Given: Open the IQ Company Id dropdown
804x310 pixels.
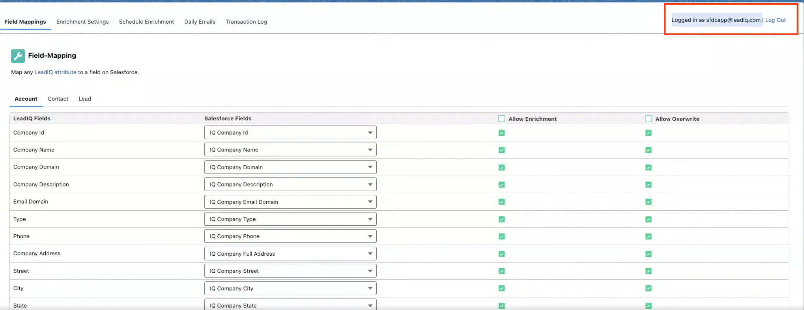Looking at the screenshot, I should click(x=290, y=132).
